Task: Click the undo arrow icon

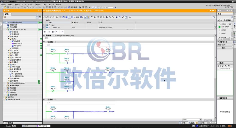Action: tap(34, 7)
